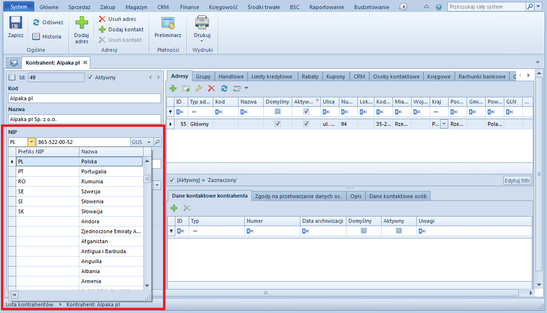The width and height of the screenshot is (547, 313).
Task: Switch to the Limity kredytowe tab
Action: pyautogui.click(x=272, y=76)
